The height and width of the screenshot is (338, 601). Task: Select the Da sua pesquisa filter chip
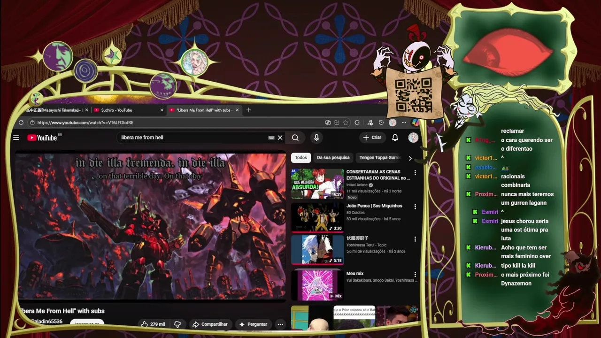coord(333,158)
